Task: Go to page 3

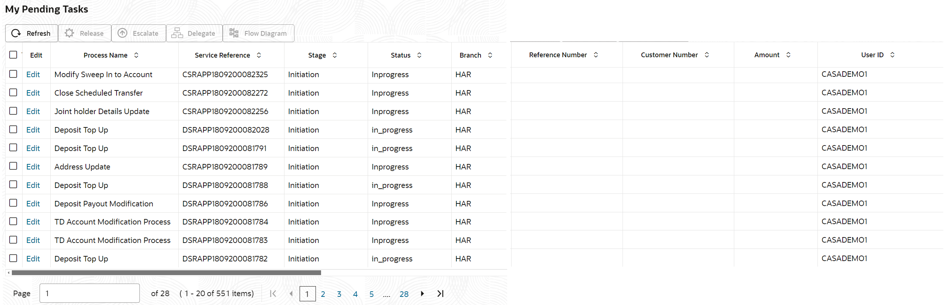Action: [x=339, y=294]
